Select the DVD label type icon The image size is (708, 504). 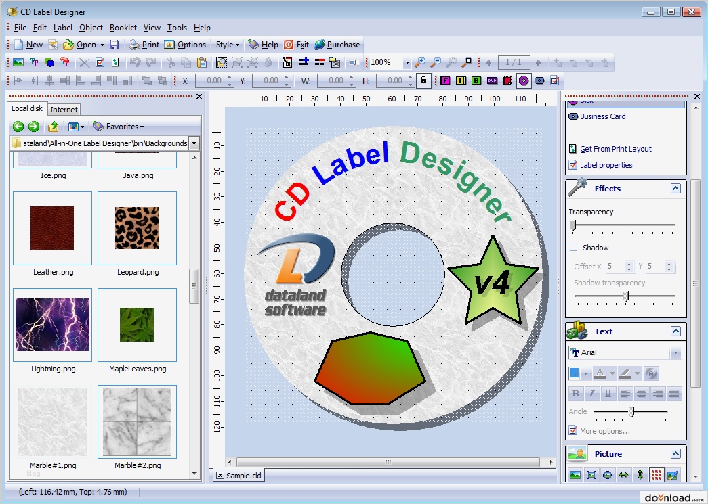(x=492, y=81)
